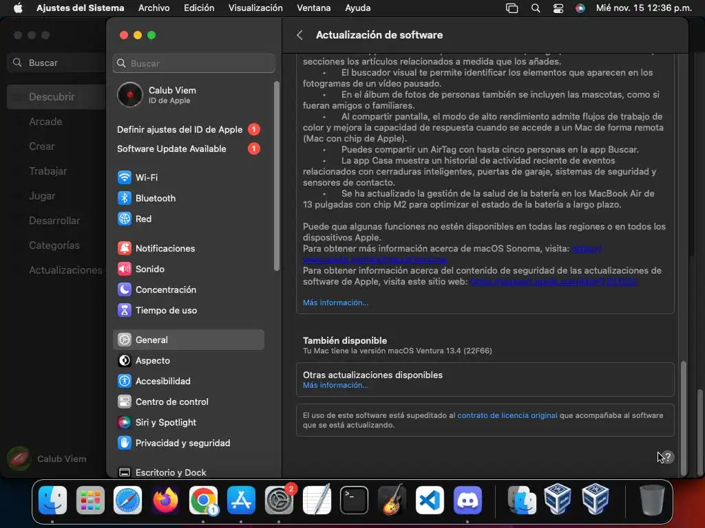705x528 pixels.
Task: Open Discord from the Dock
Action: pyautogui.click(x=467, y=500)
